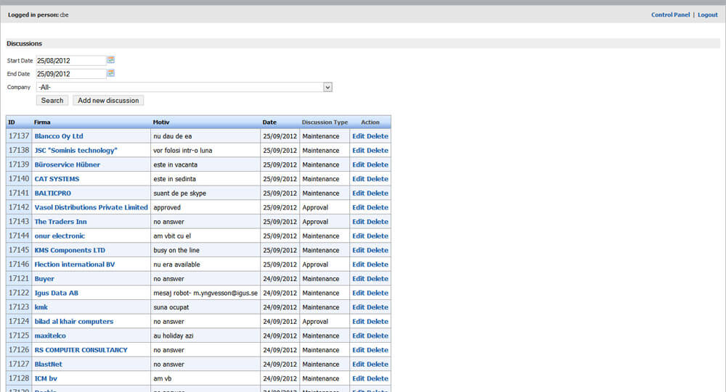
Task: Open ICM bv company link
Action: 46,378
